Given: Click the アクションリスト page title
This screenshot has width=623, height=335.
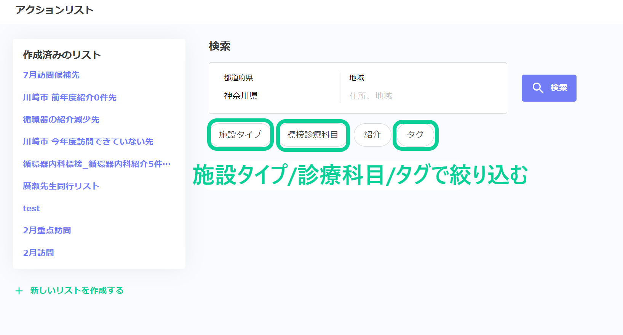Looking at the screenshot, I should pos(54,10).
